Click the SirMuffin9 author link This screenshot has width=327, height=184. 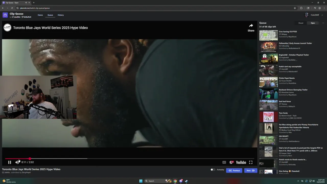[x=26, y=17]
